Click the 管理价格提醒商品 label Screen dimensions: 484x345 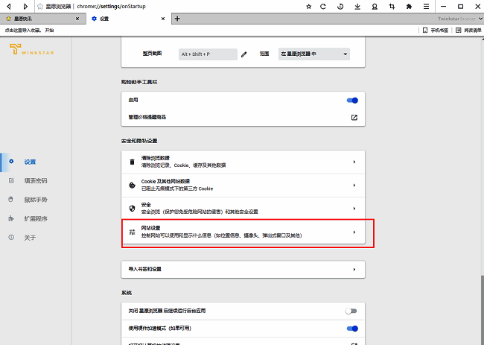click(147, 118)
